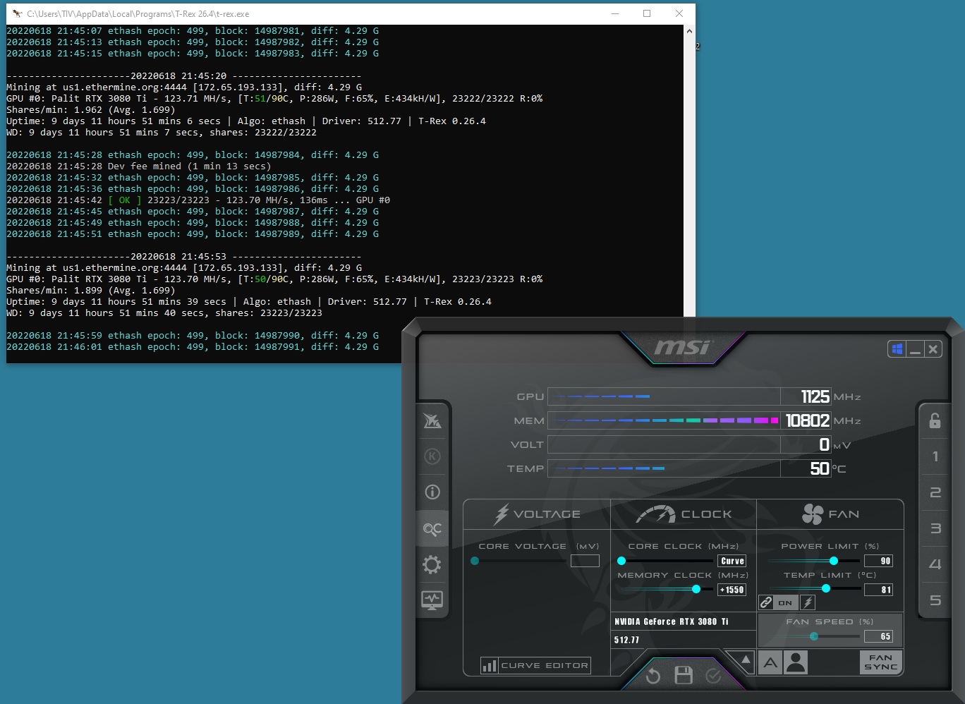
Task: Click the Power Limit value box showing 90
Action: 879,561
